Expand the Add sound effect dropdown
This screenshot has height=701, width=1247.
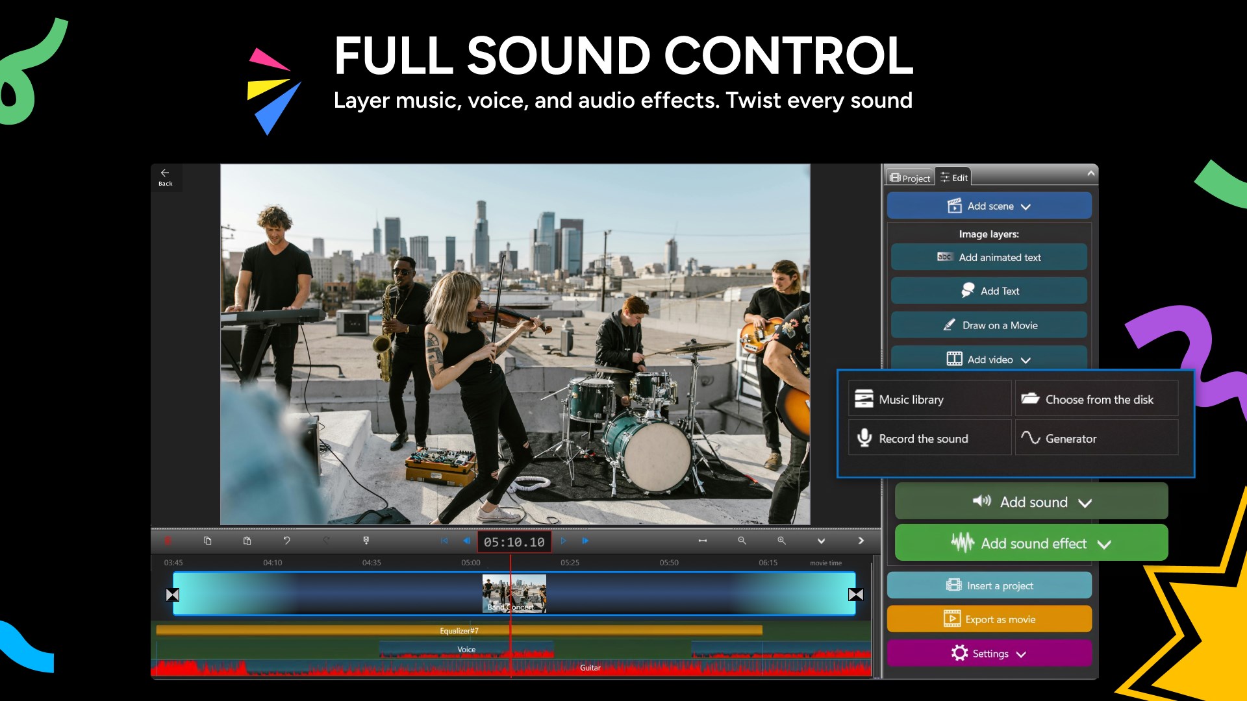pos(1031,543)
